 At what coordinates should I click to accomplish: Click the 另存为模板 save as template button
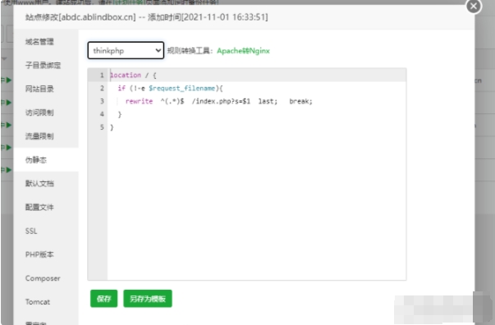coord(148,299)
